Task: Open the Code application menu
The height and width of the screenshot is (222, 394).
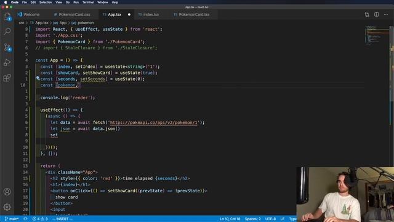Action: click(x=15, y=2)
